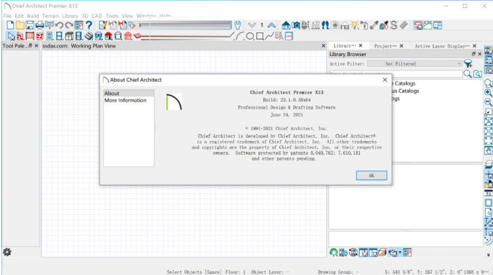Activate the Select Objects arrow tool
Image resolution: width=493 pixels, height=275 pixels.
tap(10, 36)
